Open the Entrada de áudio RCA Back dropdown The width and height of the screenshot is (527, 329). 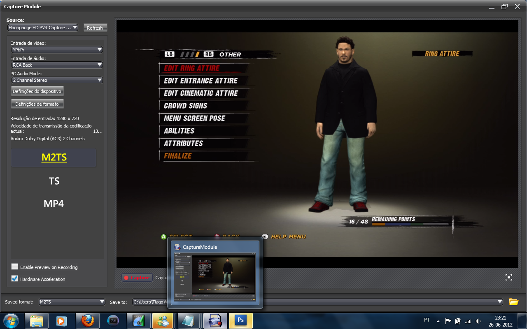coord(56,65)
